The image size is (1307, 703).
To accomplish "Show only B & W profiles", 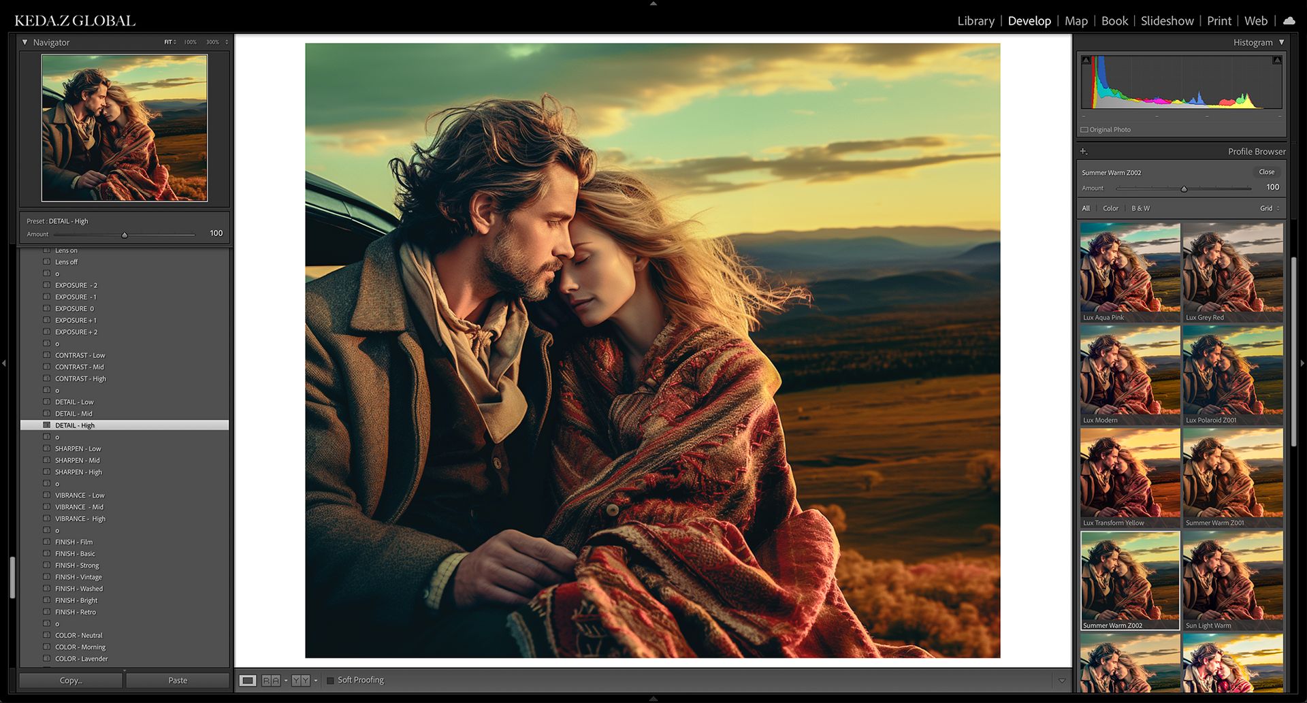I will coord(1140,208).
